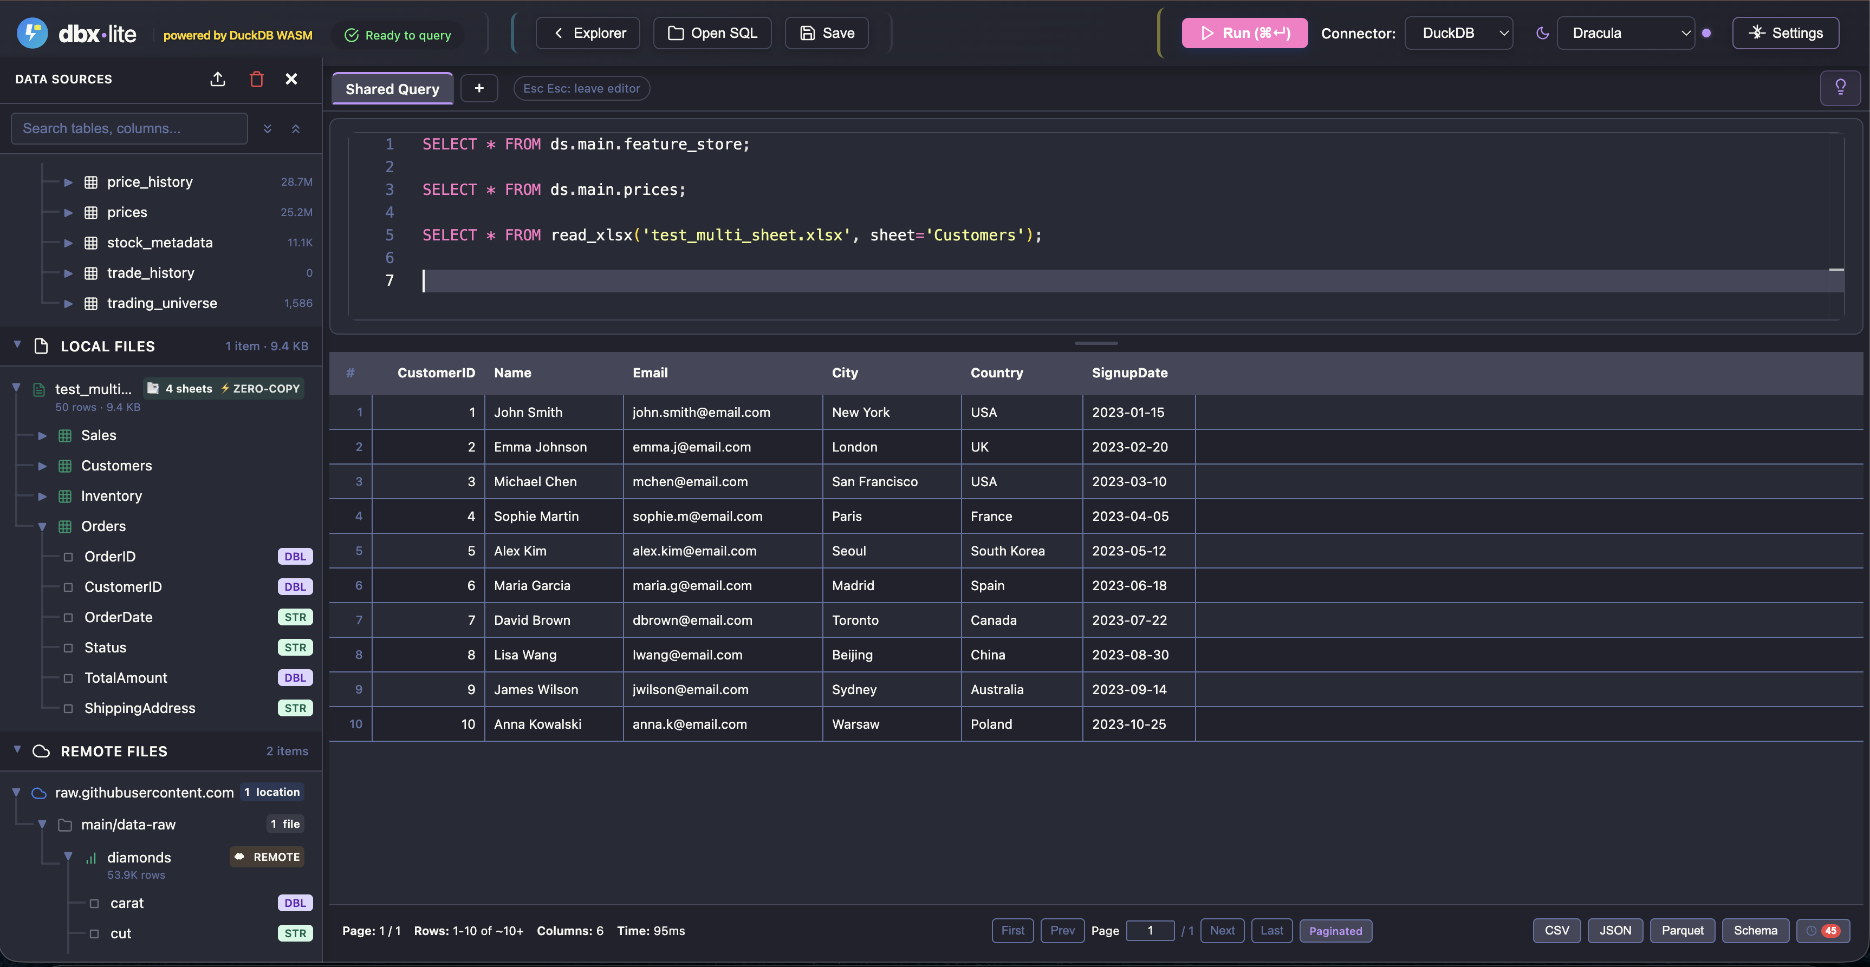Click the Open SQL button
1870x967 pixels.
[x=712, y=34]
